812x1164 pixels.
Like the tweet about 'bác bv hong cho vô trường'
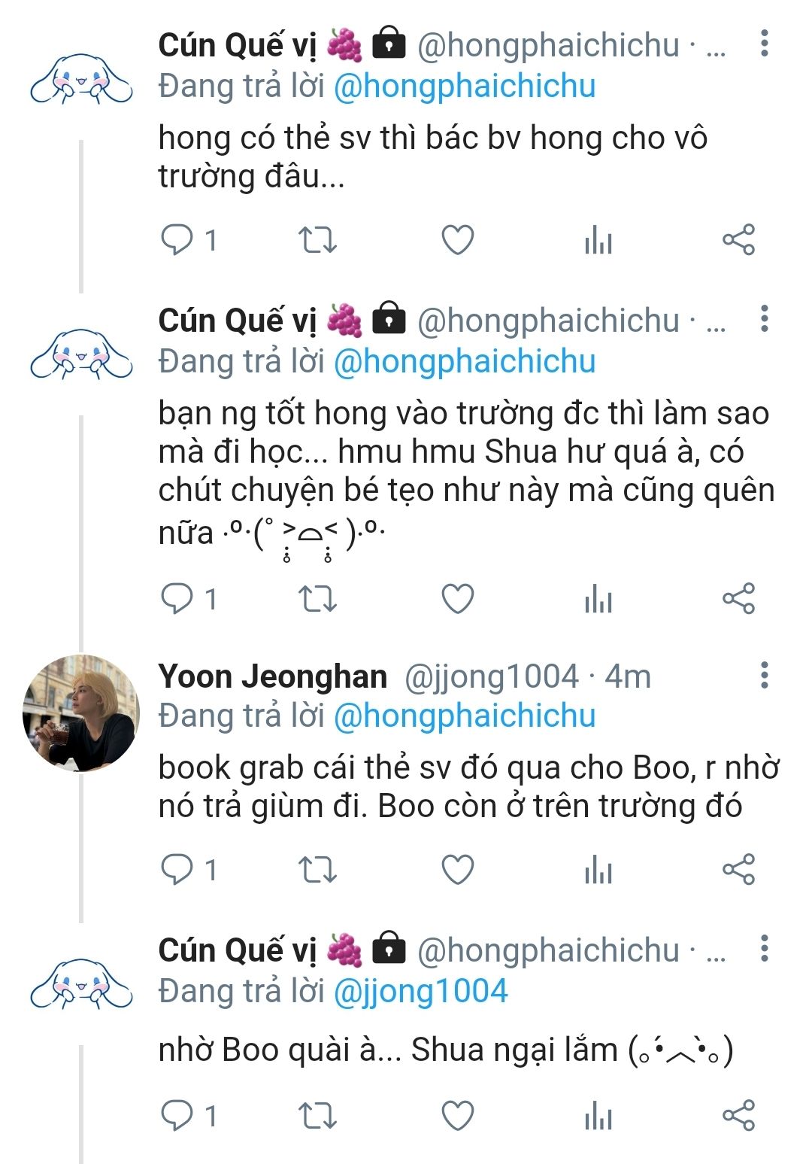pos(457,240)
